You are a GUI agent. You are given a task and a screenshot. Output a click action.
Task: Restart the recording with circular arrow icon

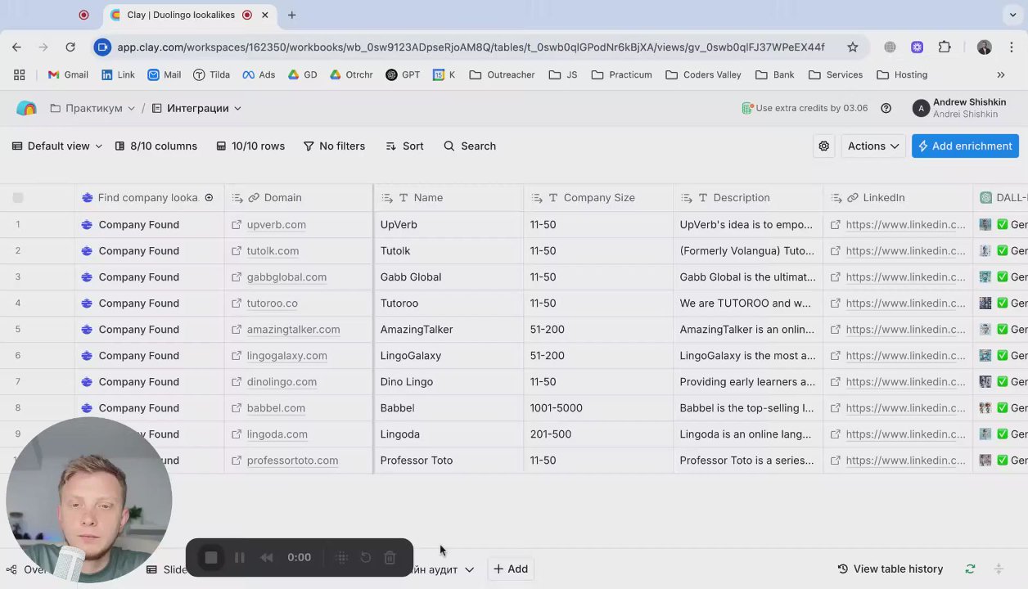[366, 557]
